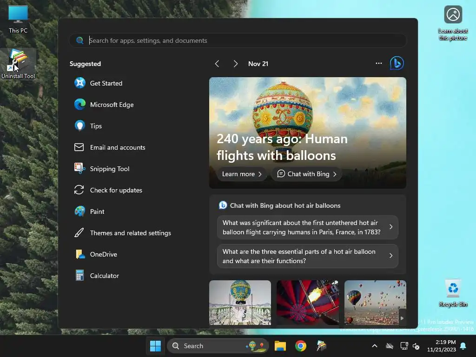Click the search apps, settings, documents field
Screen dimensions: 476x357
click(x=238, y=40)
